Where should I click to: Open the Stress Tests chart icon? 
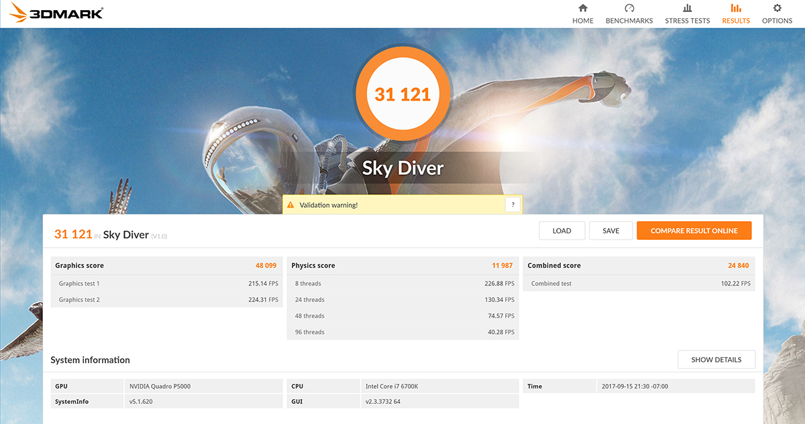click(687, 8)
